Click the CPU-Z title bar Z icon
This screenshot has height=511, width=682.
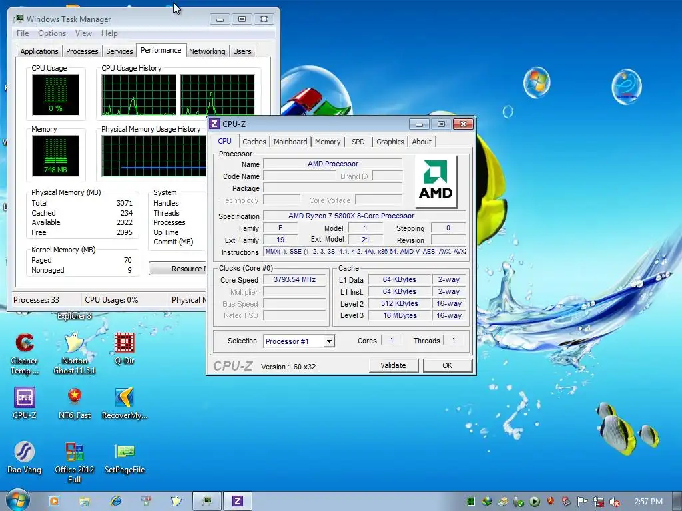214,124
